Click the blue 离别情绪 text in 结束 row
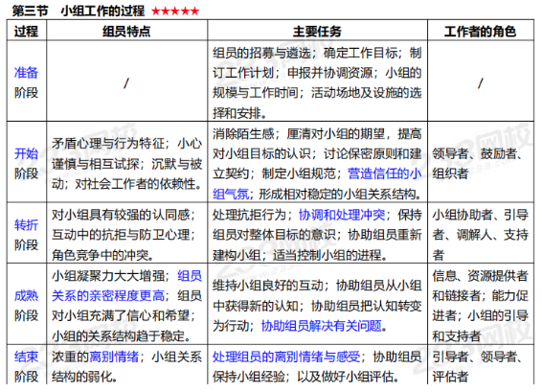This screenshot has width=542, height=392. pyautogui.click(x=114, y=357)
